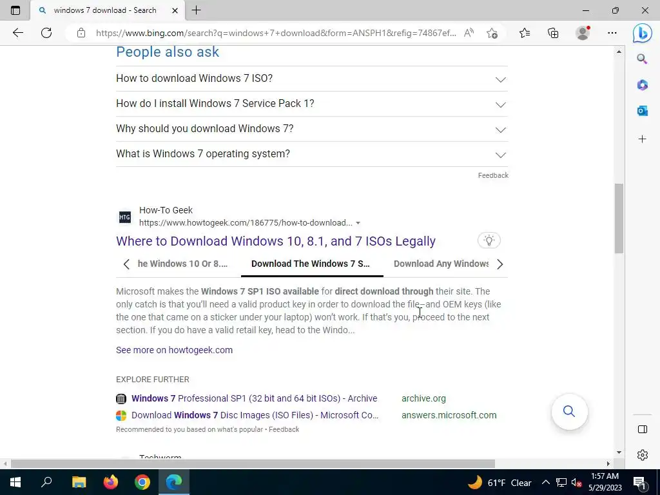Open the Windows Start menu
Viewport: 660px width, 495px height.
coord(15,482)
